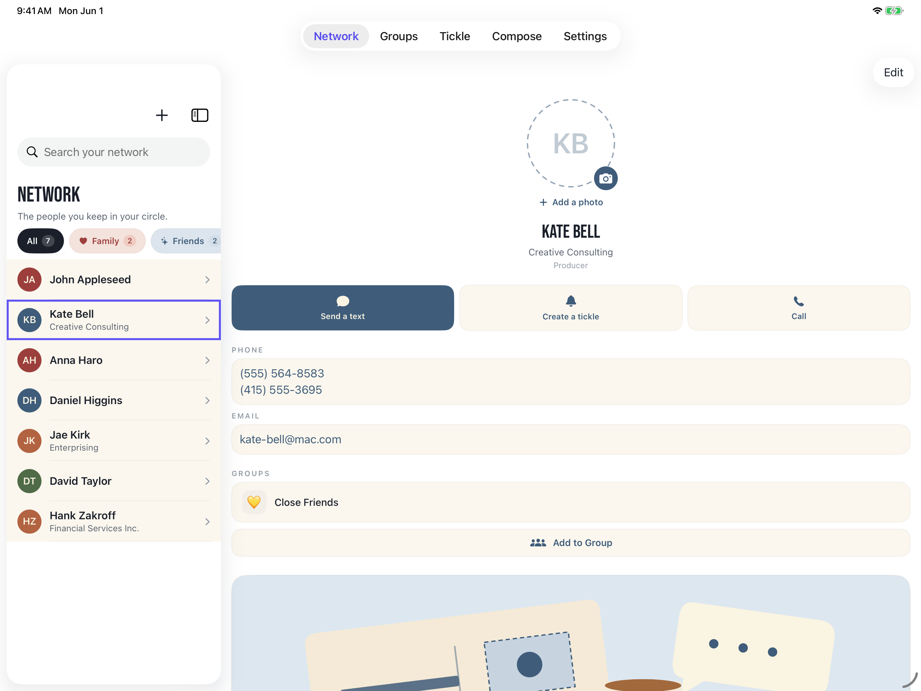Tap email kate-bell@mac.com
This screenshot has width=921, height=691.
pyautogui.click(x=290, y=440)
